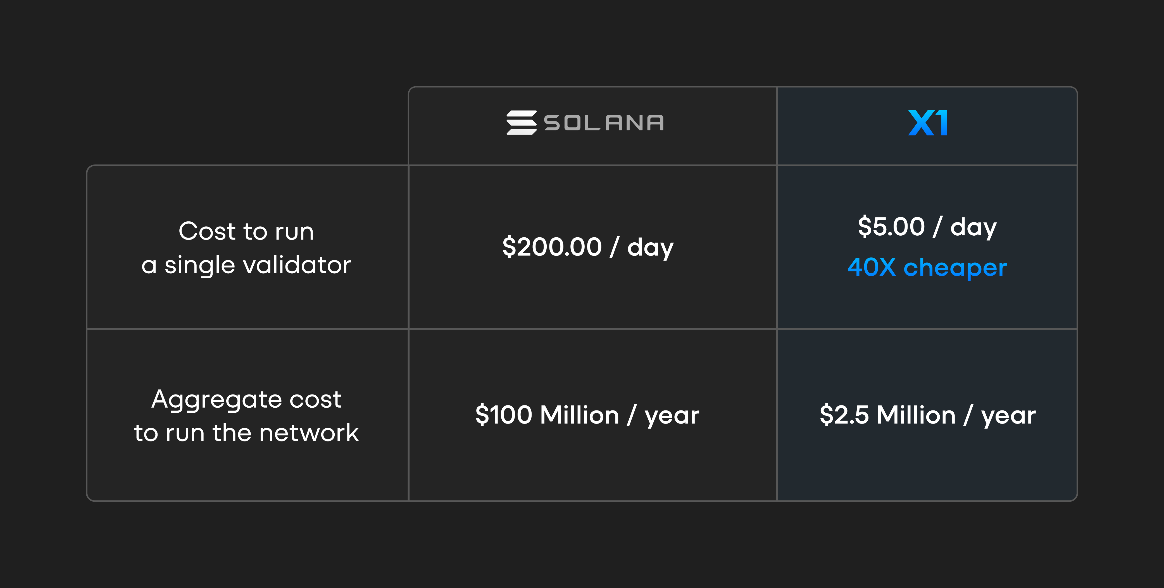Image resolution: width=1164 pixels, height=588 pixels.
Task: Click the $5.00 amount
Action: (891, 227)
